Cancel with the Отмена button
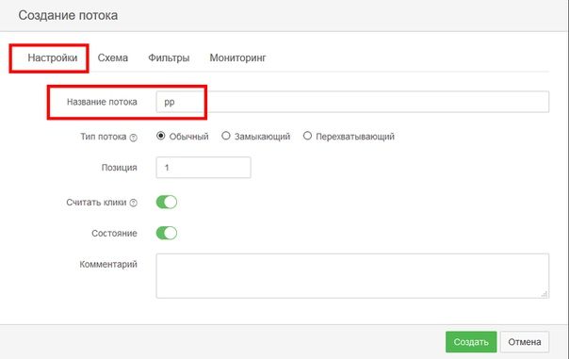569x359 pixels. coord(525,342)
